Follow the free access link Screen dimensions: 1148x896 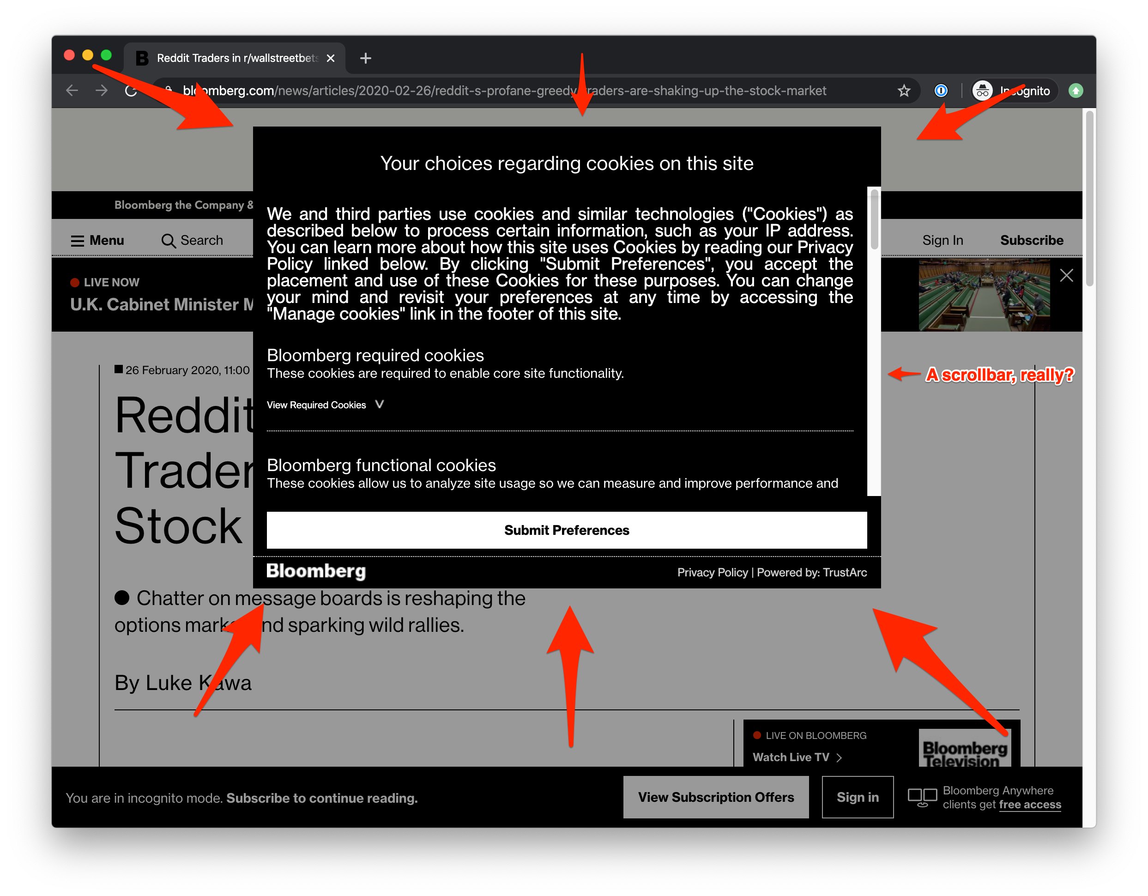[1030, 805]
